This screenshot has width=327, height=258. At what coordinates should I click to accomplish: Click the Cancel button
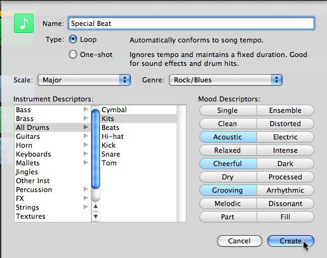(x=239, y=241)
